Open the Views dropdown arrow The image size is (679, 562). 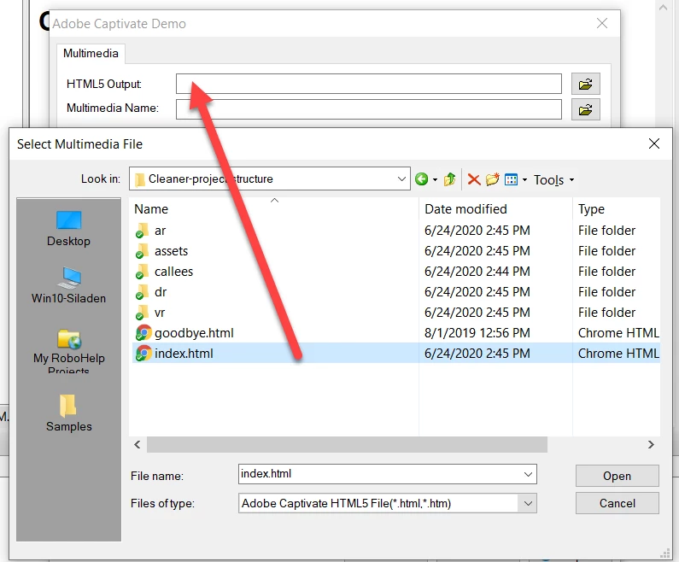coord(524,179)
